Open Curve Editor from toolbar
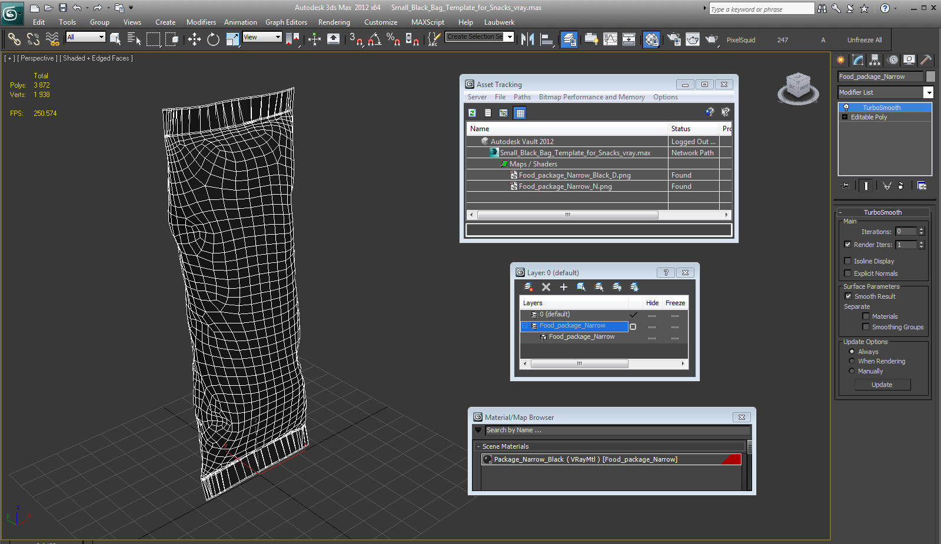The height and width of the screenshot is (544, 941). click(x=610, y=39)
